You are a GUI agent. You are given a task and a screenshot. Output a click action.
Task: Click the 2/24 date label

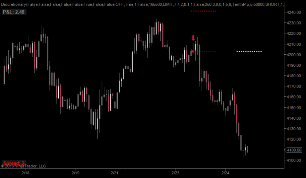225,173
